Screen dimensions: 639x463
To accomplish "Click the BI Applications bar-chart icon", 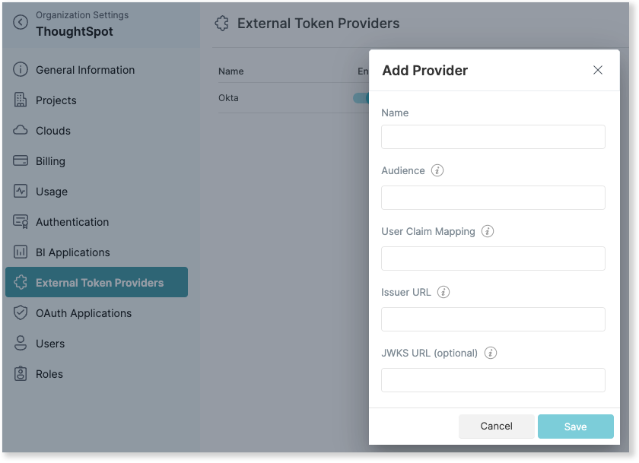I will [x=21, y=252].
